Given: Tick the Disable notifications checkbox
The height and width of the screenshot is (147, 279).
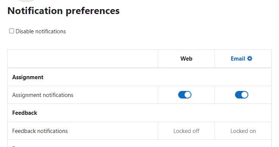Looking at the screenshot, I should [x=12, y=31].
